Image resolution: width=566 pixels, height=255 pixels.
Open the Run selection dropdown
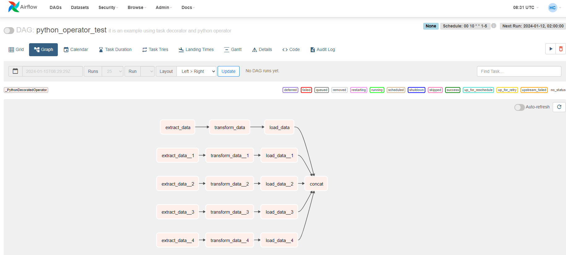pos(147,71)
